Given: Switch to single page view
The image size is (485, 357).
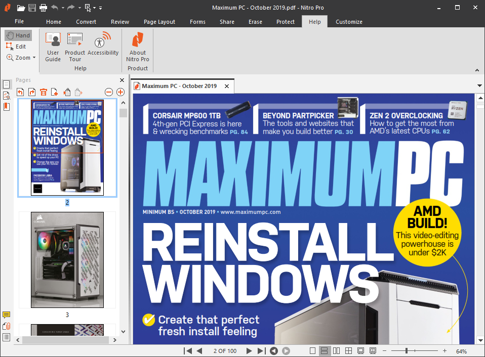Looking at the screenshot, I should click(313, 351).
